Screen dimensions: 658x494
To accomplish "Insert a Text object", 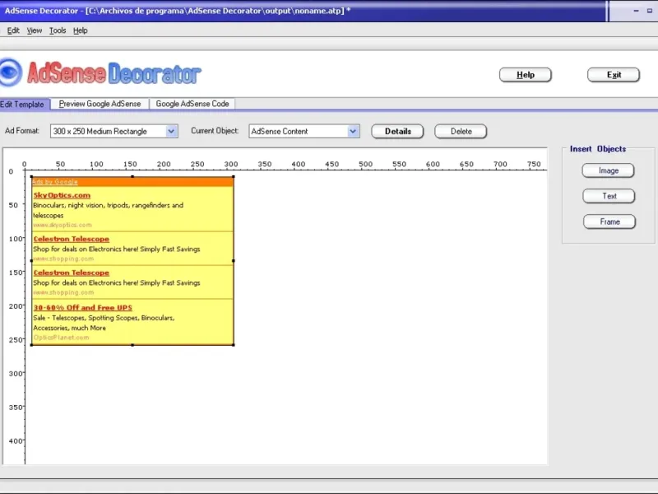I will coord(609,196).
